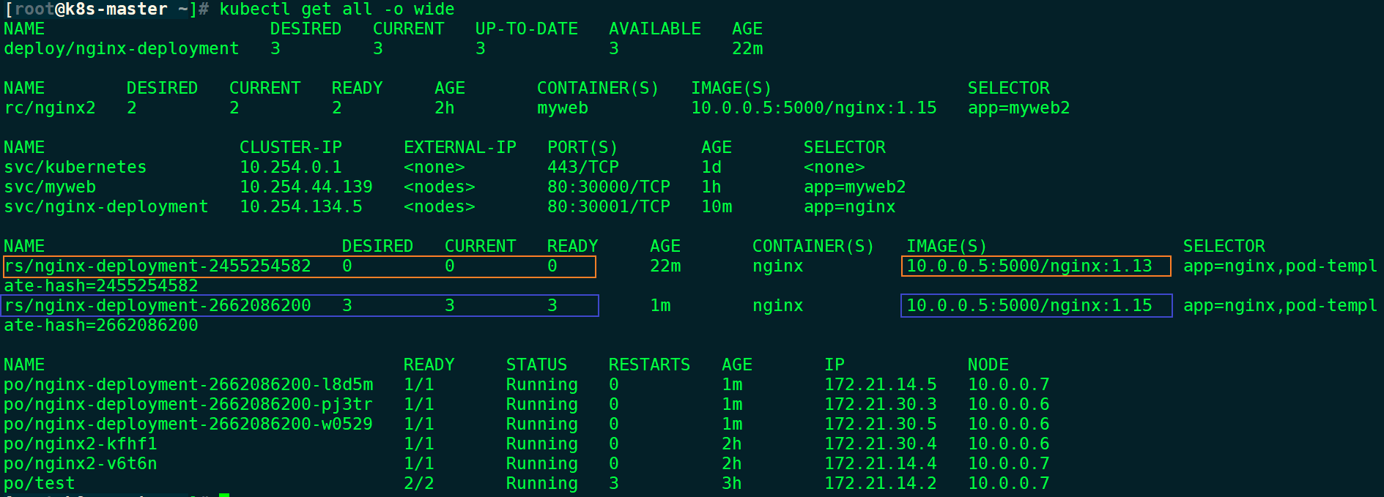Image resolution: width=1384 pixels, height=497 pixels.
Task: Click the po/test pod name
Action: [40, 484]
